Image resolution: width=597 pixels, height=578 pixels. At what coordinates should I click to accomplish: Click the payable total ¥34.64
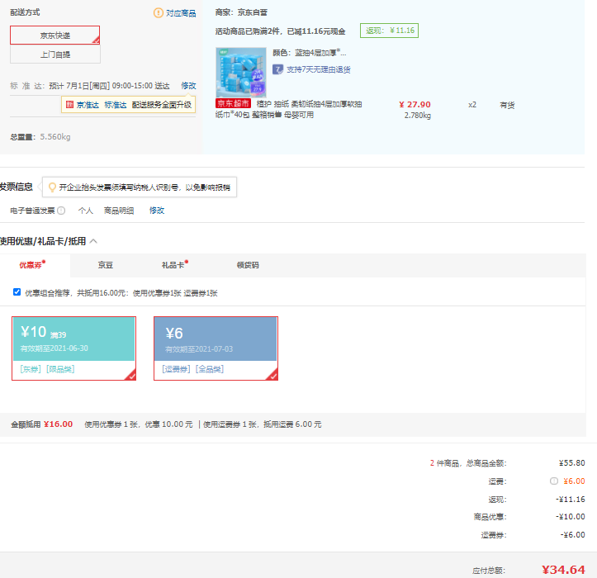[x=563, y=570]
